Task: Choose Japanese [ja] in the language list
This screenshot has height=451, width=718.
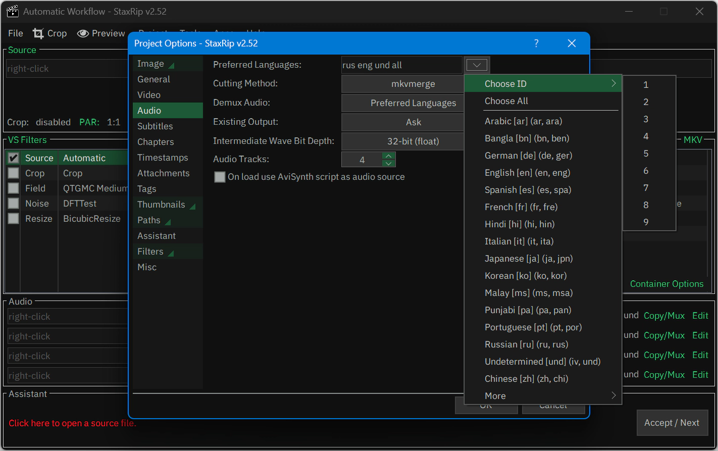Action: (x=528, y=259)
